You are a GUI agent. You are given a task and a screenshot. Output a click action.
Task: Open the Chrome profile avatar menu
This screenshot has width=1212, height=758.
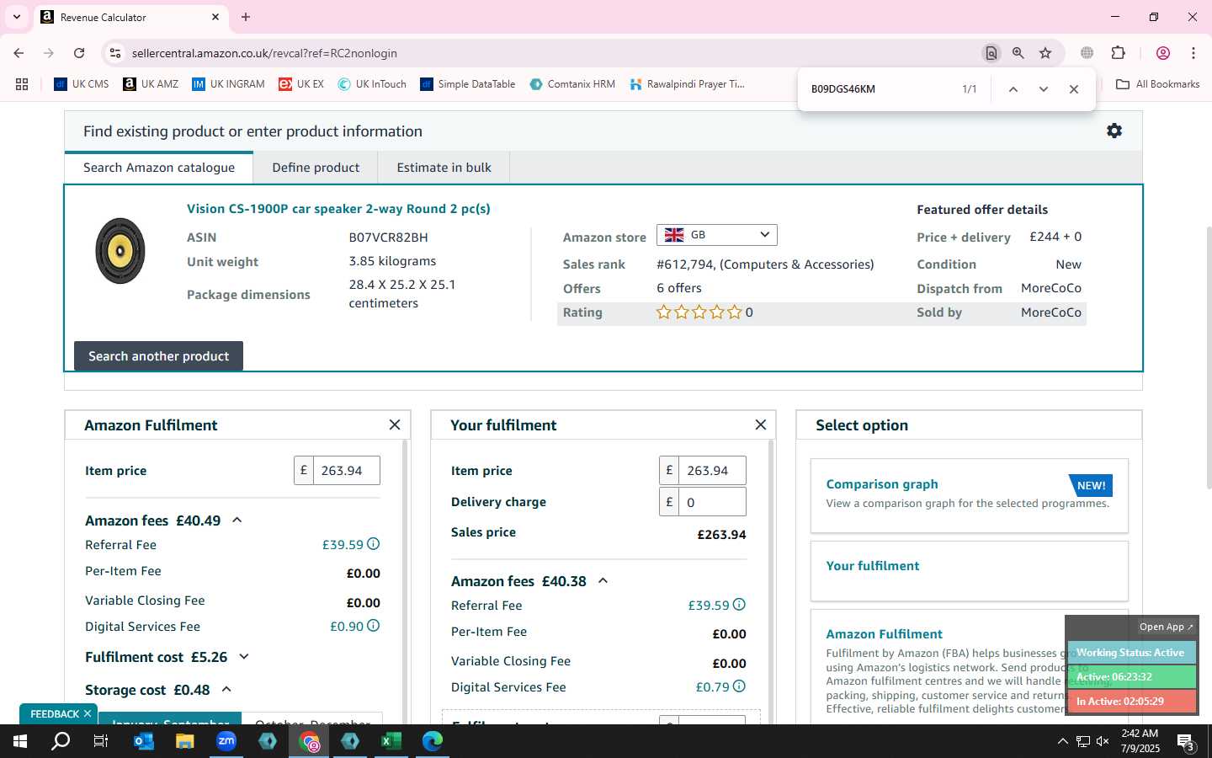(x=1163, y=53)
